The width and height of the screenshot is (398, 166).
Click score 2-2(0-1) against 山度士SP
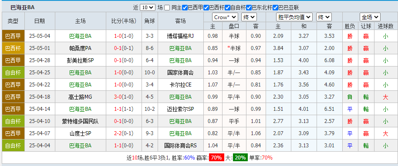[x=124, y=133]
